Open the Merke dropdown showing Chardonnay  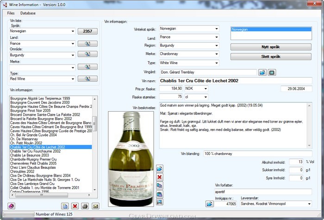click(x=216, y=54)
